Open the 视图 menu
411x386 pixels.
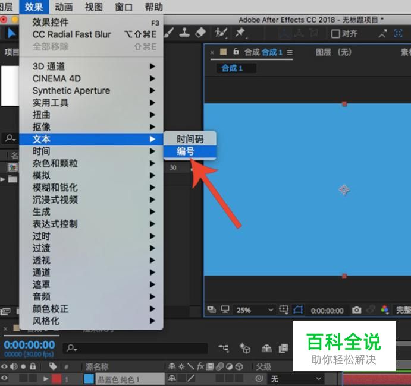(x=93, y=7)
